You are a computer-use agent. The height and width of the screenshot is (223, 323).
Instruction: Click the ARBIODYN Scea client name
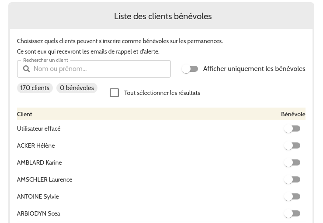click(x=38, y=213)
